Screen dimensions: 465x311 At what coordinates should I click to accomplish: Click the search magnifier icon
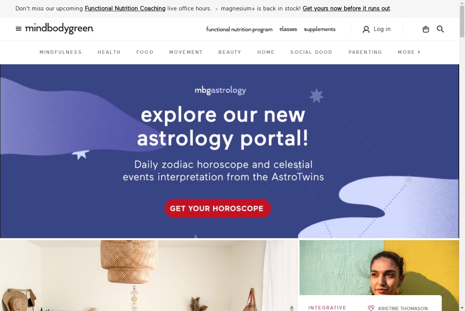click(x=440, y=29)
